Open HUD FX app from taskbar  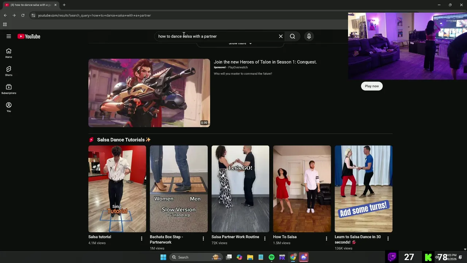point(282,257)
